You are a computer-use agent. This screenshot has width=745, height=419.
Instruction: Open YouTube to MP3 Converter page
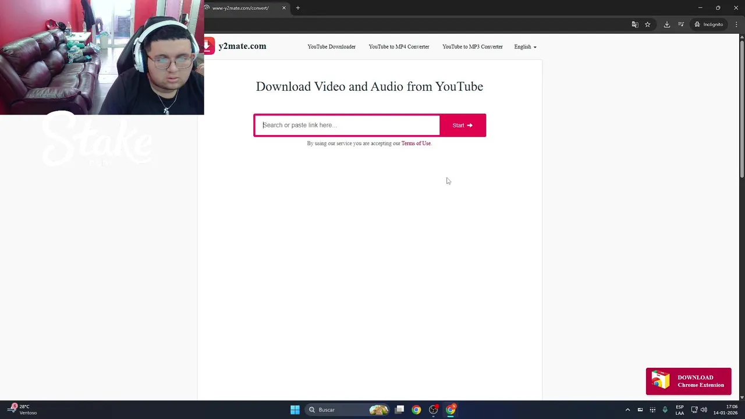tap(472, 47)
